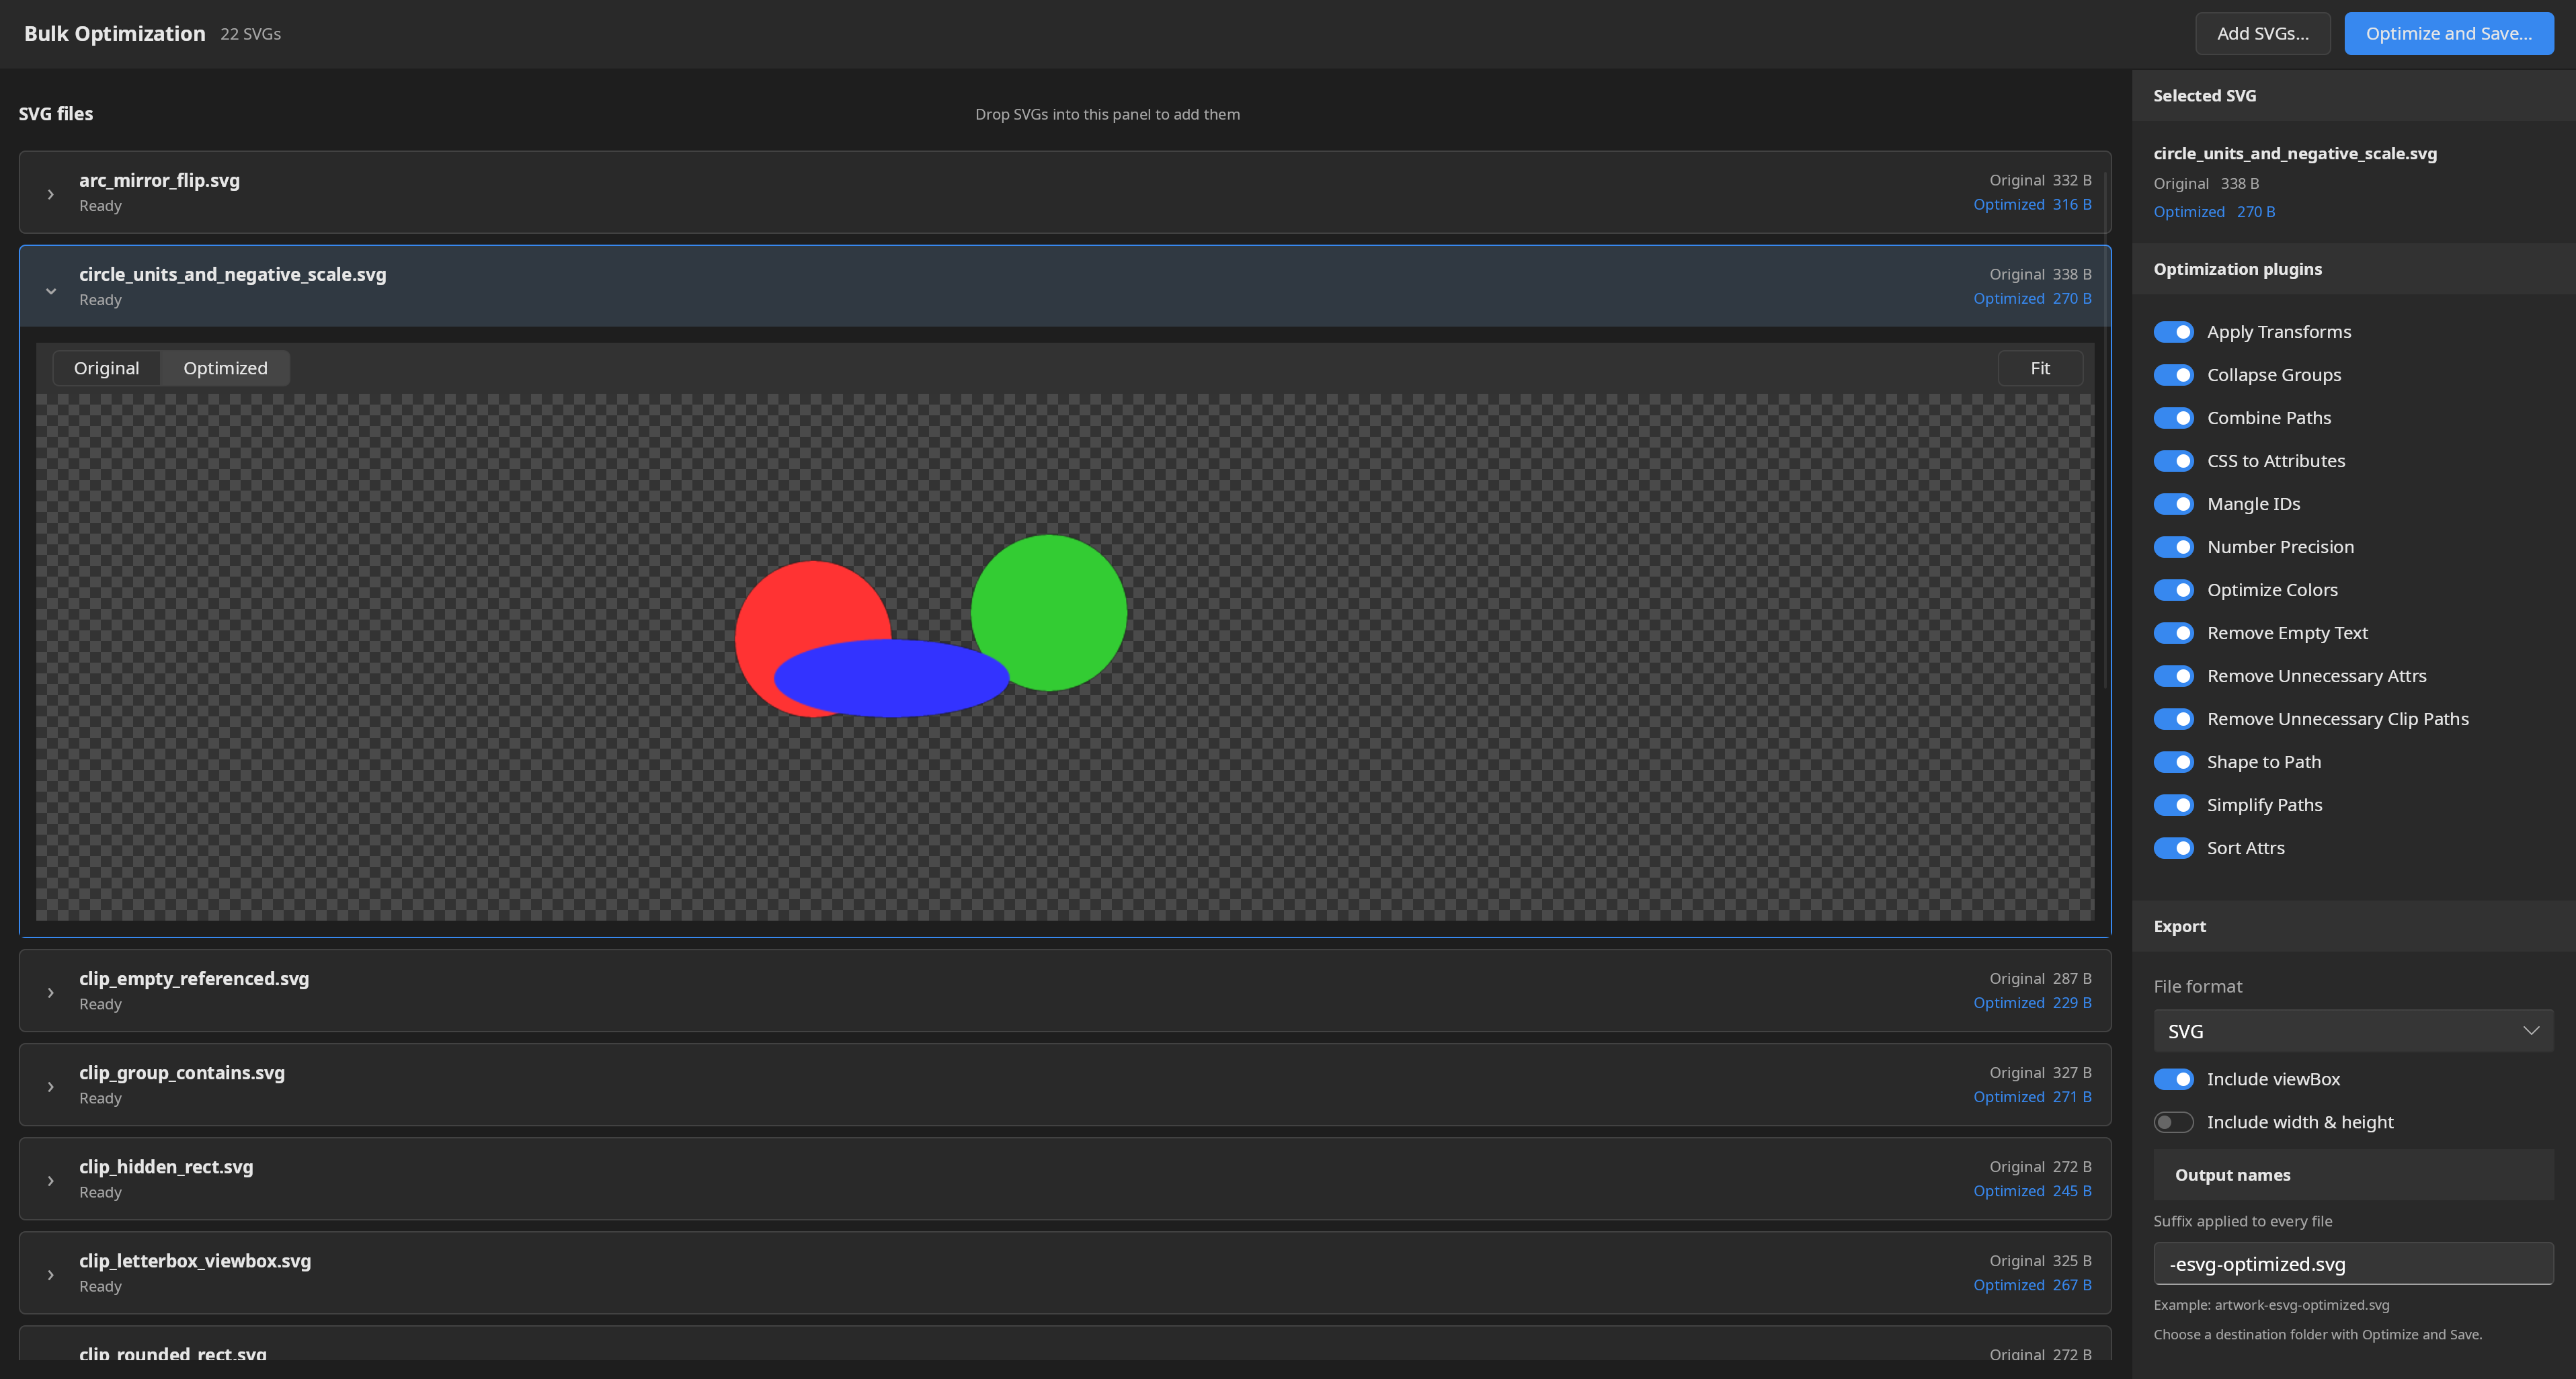Click the Output names section header
Screen dimensions: 2576x1379
(2353, 1175)
